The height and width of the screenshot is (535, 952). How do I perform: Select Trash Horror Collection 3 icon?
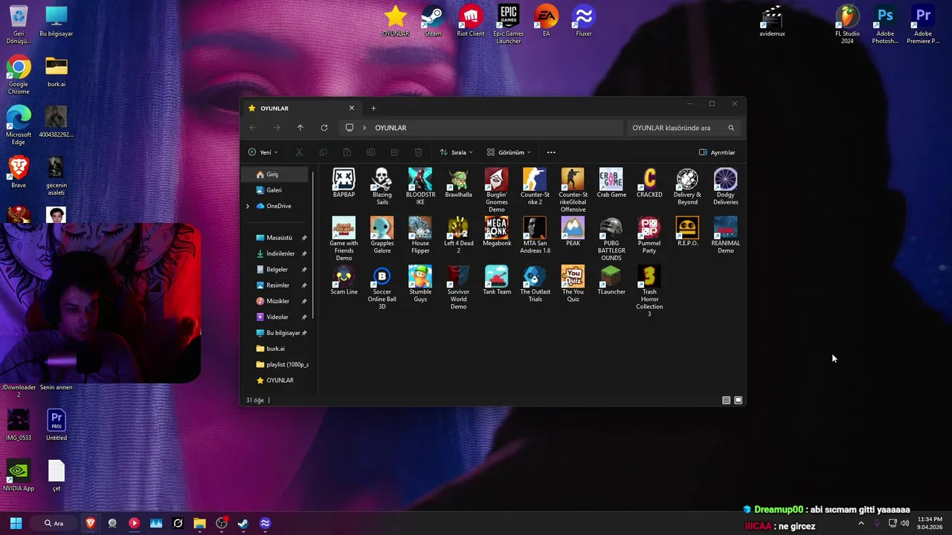[649, 291]
